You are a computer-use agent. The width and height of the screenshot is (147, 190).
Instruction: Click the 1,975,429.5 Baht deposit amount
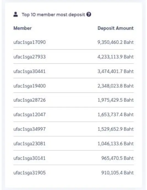coord(116,100)
